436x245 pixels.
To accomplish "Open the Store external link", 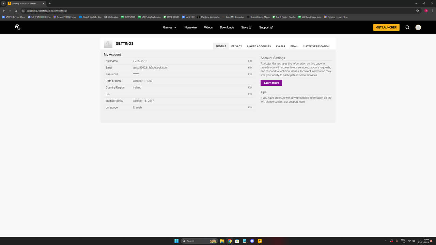I will tap(246, 28).
